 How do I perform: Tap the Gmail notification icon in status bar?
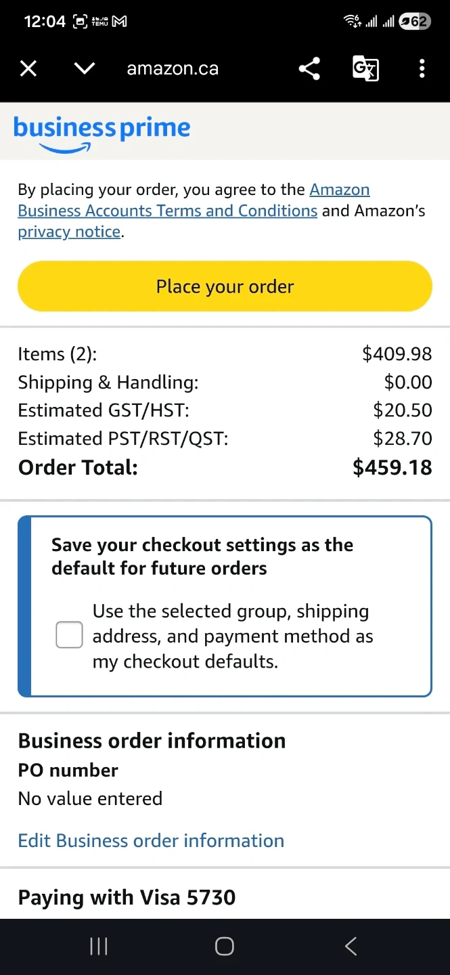click(x=119, y=22)
